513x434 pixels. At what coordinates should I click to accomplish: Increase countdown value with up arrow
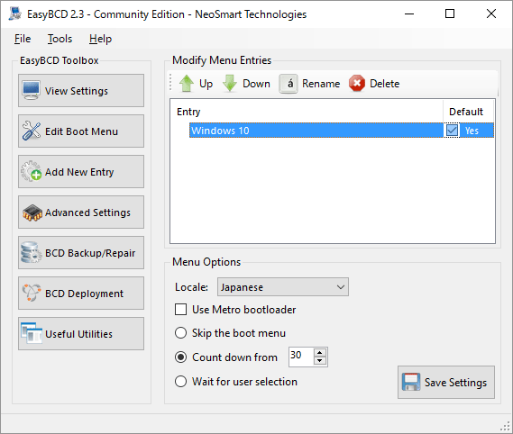pyautogui.click(x=320, y=353)
